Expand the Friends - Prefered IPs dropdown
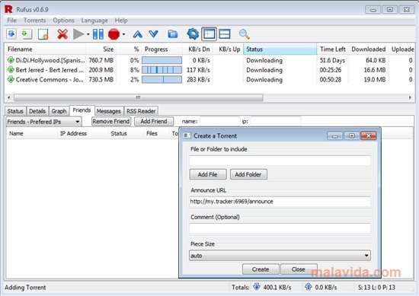The image size is (419, 296). pyautogui.click(x=43, y=122)
